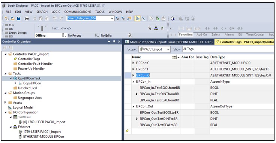This screenshot has width=276, height=143.
Task: Redo the last action
Action: (x=61, y=18)
